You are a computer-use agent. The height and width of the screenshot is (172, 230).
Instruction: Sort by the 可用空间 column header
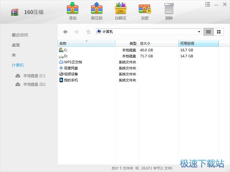[199, 44]
